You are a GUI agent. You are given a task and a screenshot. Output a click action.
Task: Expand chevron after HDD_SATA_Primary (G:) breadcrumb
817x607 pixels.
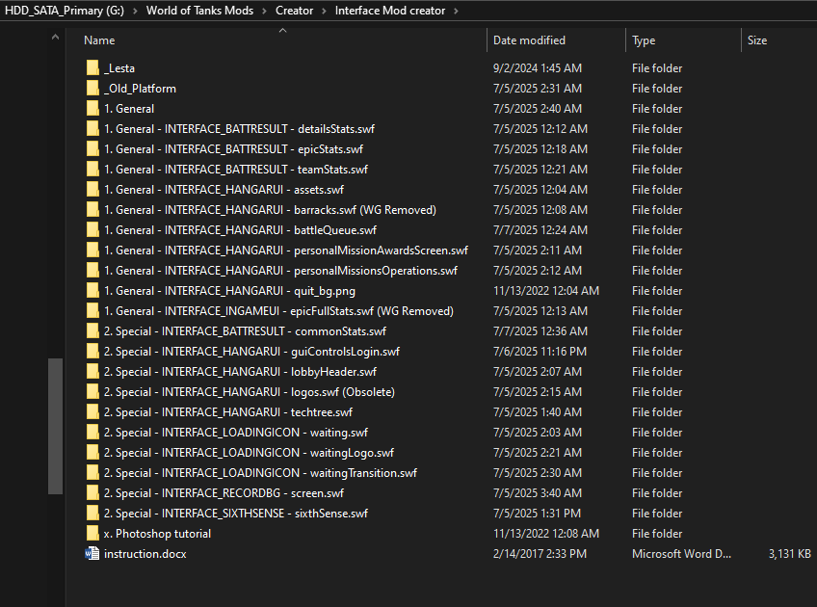[135, 11]
